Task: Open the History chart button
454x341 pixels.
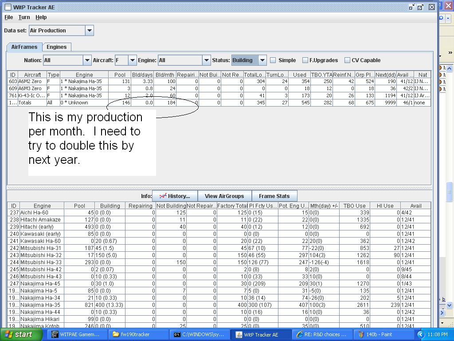Action: 175,196
